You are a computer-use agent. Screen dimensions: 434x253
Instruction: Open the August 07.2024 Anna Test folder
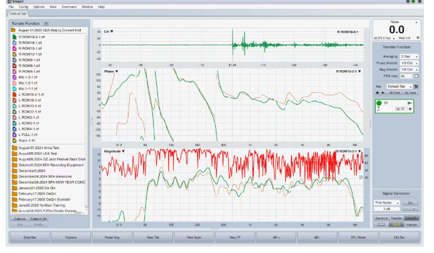14,147
